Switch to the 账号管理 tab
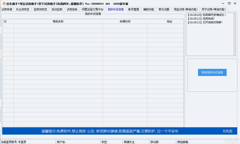 point(133,9)
